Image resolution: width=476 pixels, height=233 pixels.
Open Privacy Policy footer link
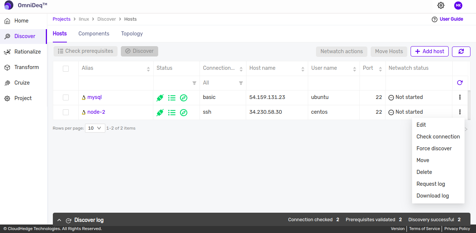(x=457, y=229)
